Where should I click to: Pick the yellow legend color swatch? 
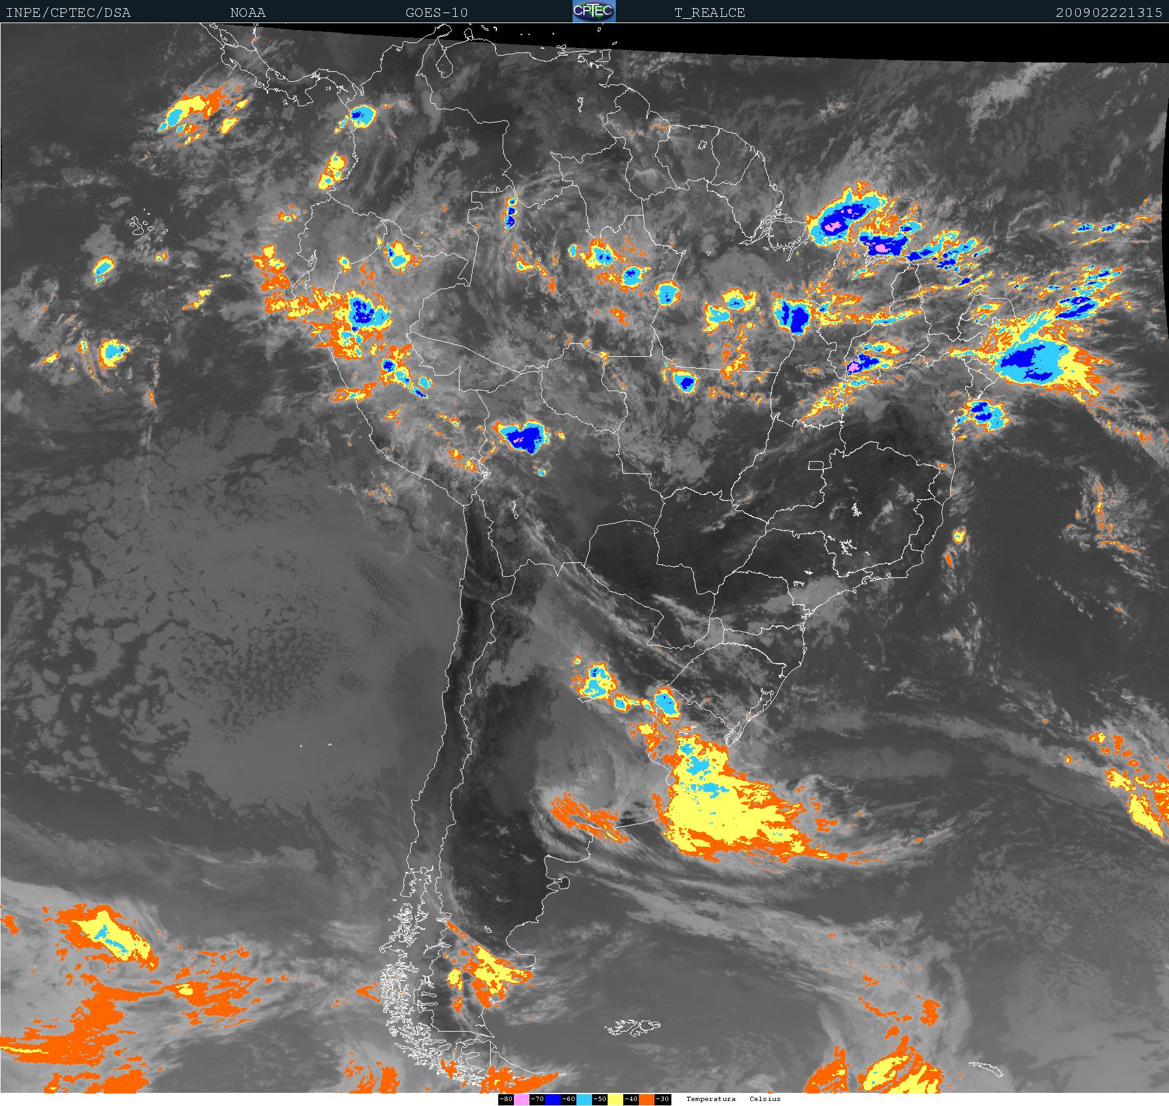coord(615,1099)
